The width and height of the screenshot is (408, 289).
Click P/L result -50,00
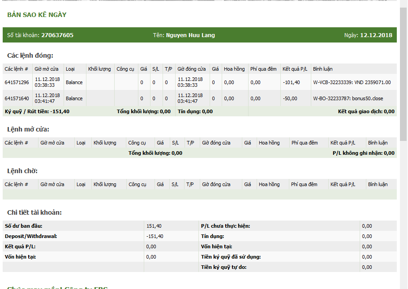(290, 98)
